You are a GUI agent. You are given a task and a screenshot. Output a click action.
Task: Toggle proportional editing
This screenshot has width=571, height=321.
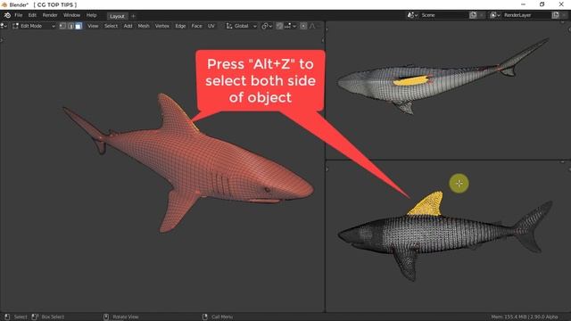click(303, 26)
